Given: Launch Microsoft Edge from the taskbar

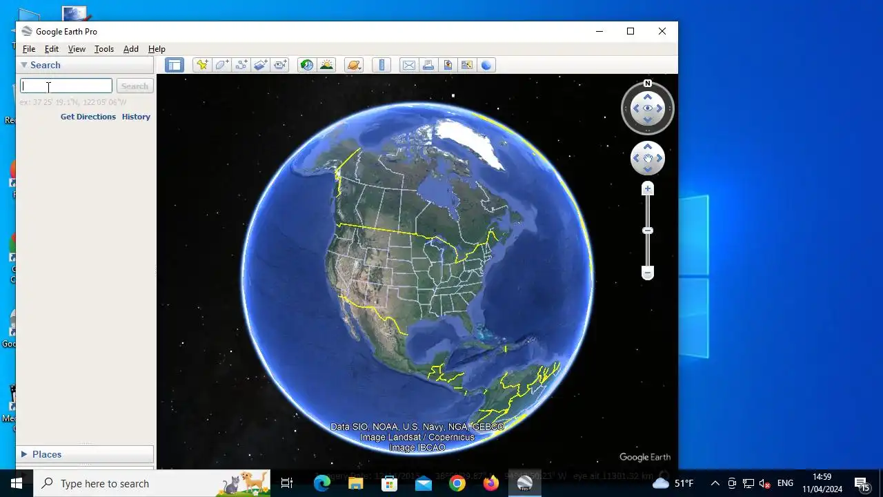Looking at the screenshot, I should tap(322, 483).
